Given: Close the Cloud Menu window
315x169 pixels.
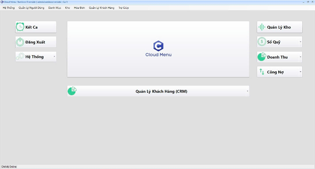Looking at the screenshot, I should tap(312, 2).
